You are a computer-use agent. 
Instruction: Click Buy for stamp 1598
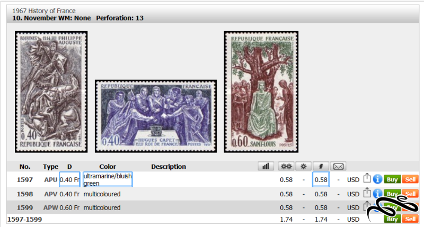(x=392, y=194)
